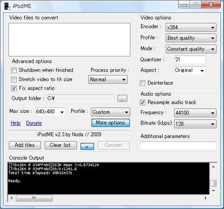Enable the Deinterlace checkbox
This screenshot has height=209, width=224.
pos(142,83)
